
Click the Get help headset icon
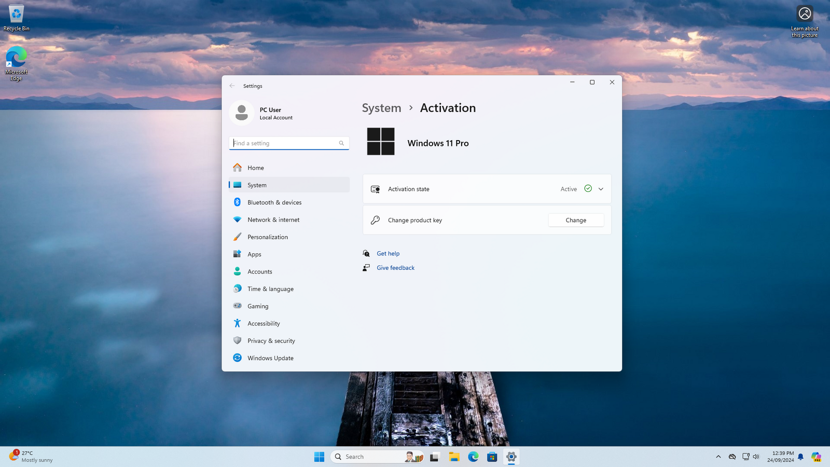pyautogui.click(x=366, y=253)
